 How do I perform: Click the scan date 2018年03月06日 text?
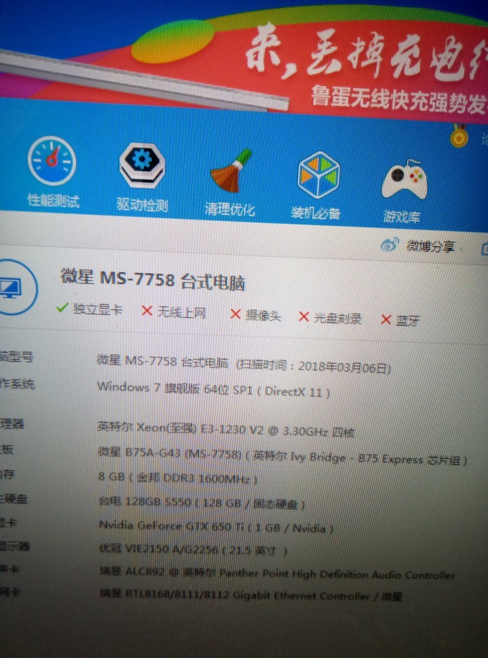click(343, 368)
